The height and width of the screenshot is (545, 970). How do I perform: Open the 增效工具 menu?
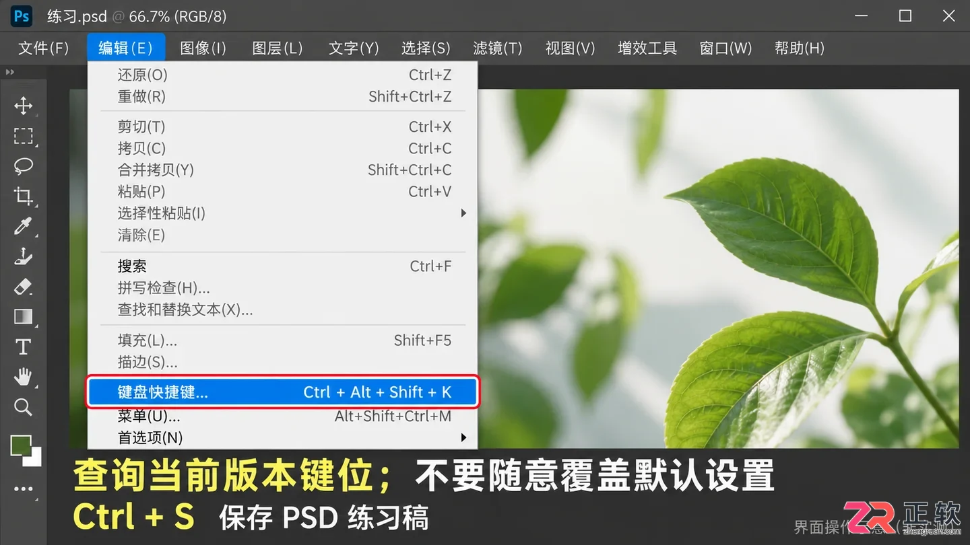pyautogui.click(x=647, y=48)
